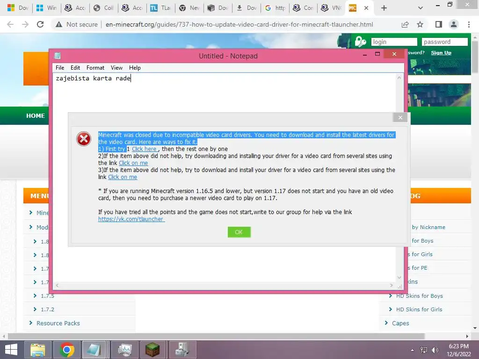Open a new tab with the plus button
Image resolution: width=479 pixels, height=359 pixels.
tap(384, 8)
